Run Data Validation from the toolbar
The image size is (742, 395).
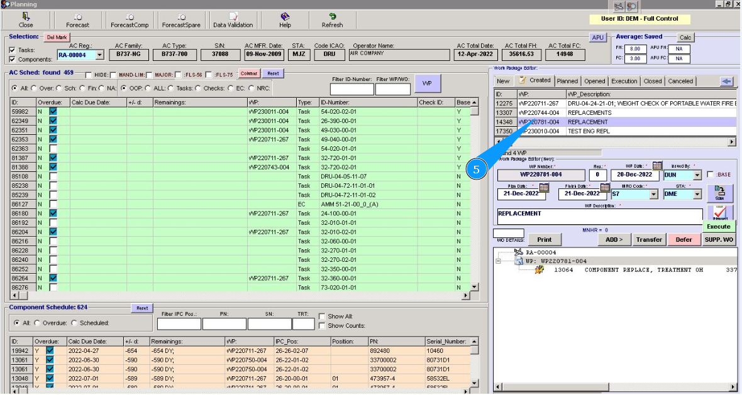[x=233, y=17]
